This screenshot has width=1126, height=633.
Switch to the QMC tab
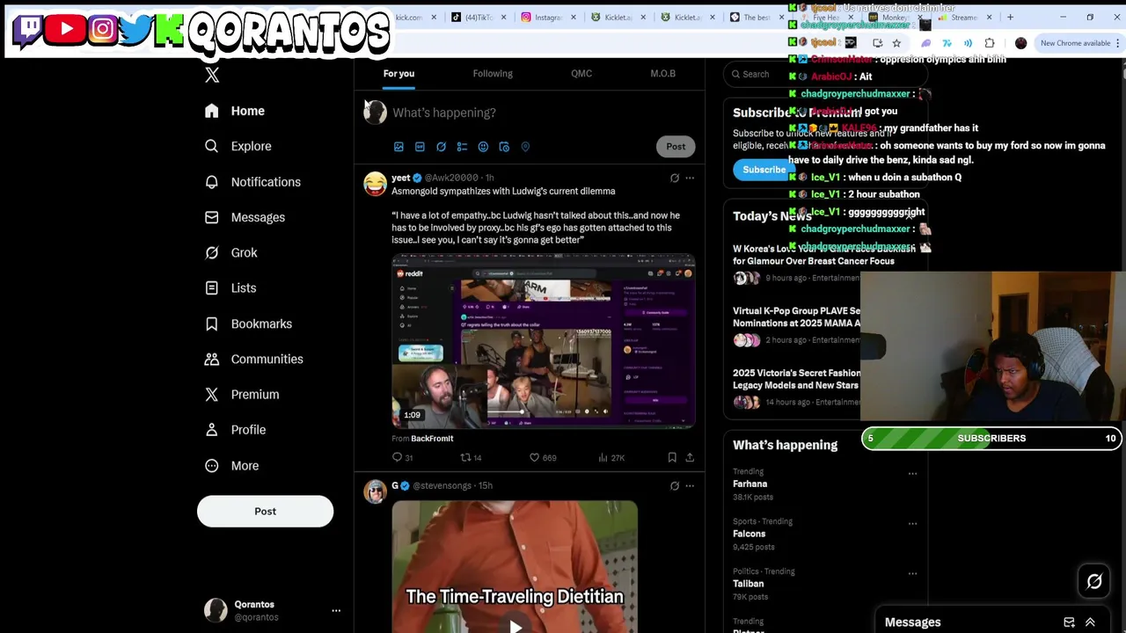(x=581, y=74)
